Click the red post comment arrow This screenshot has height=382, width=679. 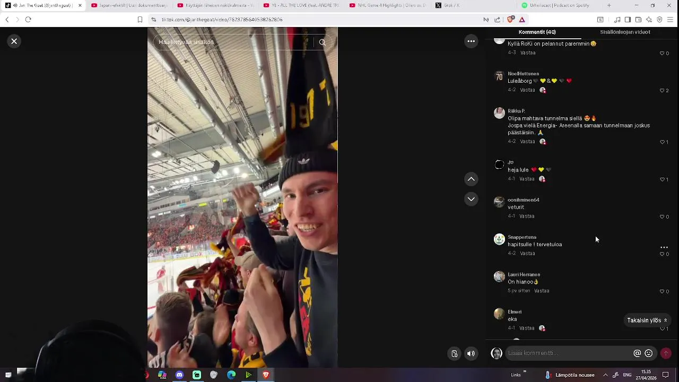coord(666,353)
